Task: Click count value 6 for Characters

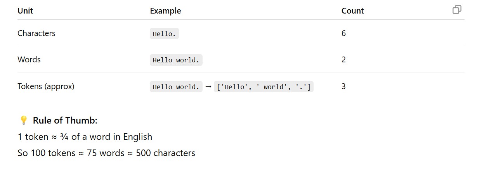Action: click(343, 33)
